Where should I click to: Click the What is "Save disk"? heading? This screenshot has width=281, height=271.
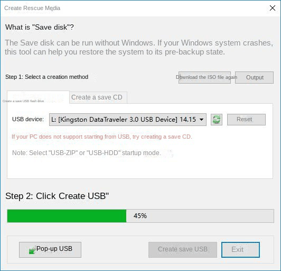(x=40, y=28)
